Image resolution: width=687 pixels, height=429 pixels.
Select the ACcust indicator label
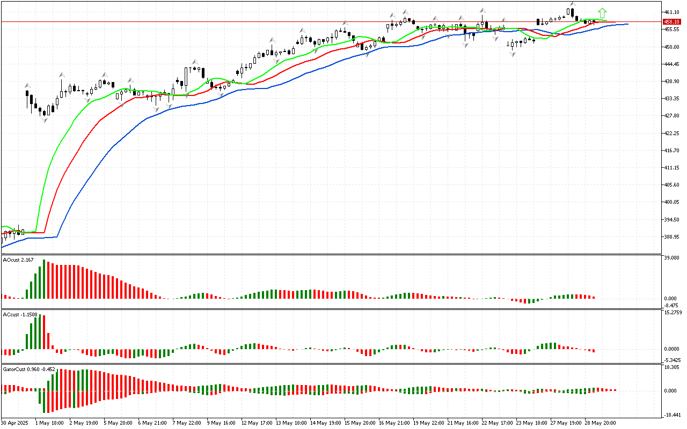[x=20, y=314]
